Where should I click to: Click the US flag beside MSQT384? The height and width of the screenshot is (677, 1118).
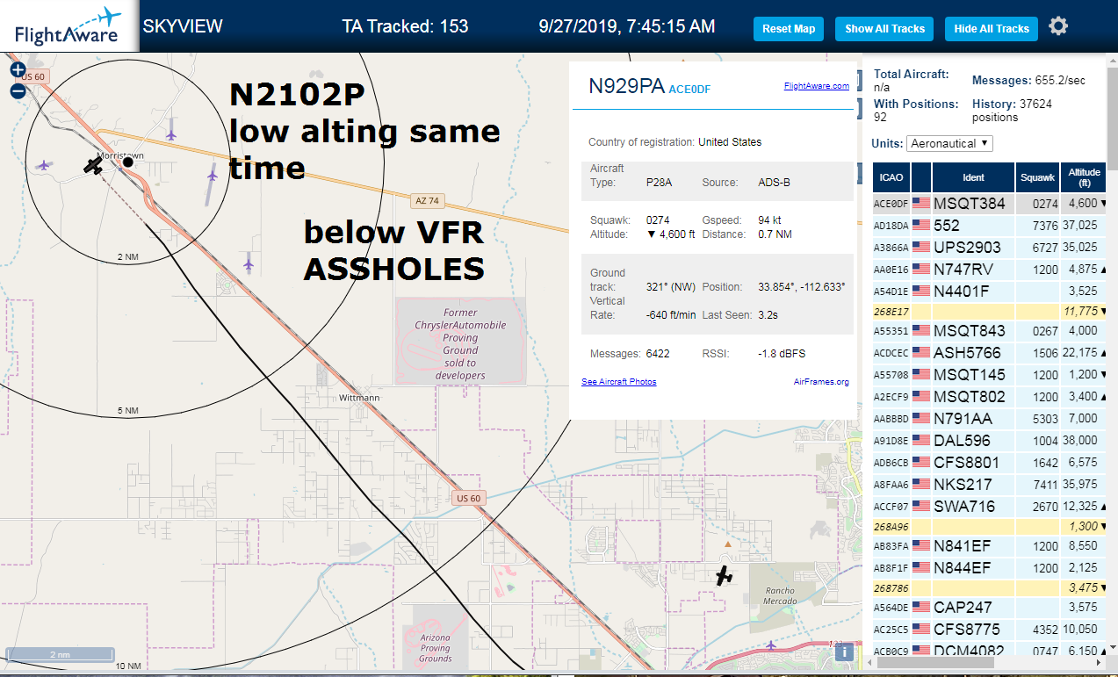[x=921, y=204]
